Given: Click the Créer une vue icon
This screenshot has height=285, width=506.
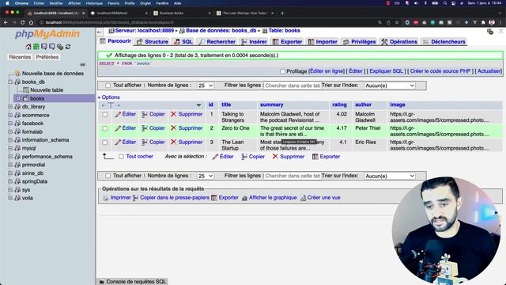Looking at the screenshot, I should pyautogui.click(x=303, y=198).
